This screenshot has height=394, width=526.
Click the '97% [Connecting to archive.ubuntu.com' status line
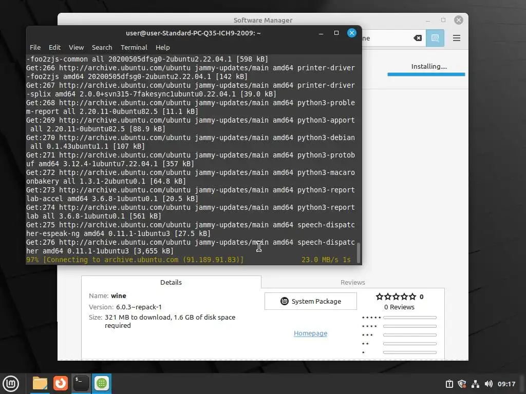(135, 260)
